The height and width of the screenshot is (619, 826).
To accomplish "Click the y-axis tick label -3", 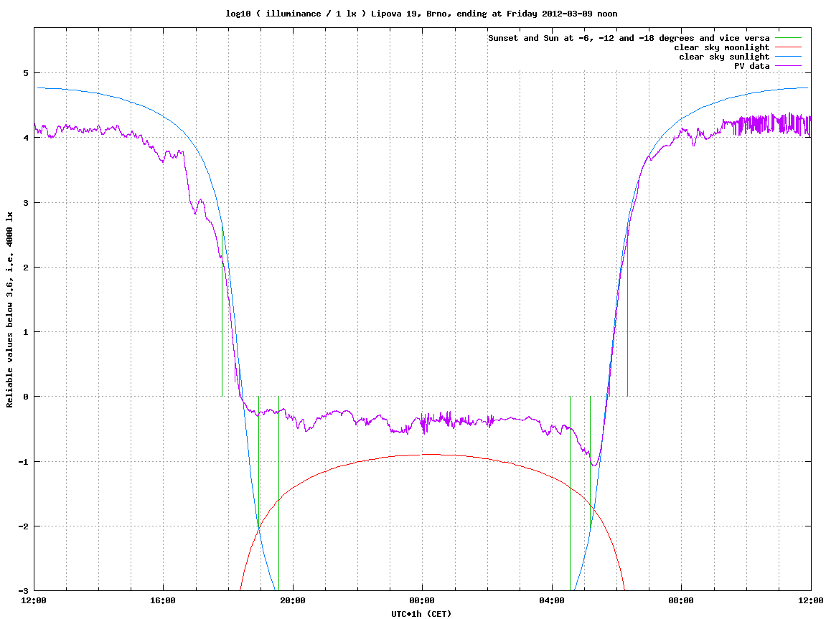I will (23, 591).
